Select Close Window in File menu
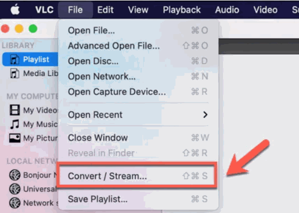The width and height of the screenshot is (299, 213). (x=139, y=138)
